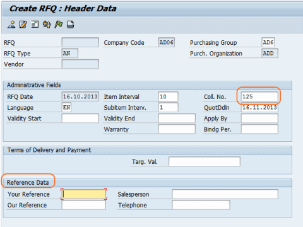This screenshot has height=227, width=303.
Task: Click the RFQ number field
Action: click(x=80, y=42)
